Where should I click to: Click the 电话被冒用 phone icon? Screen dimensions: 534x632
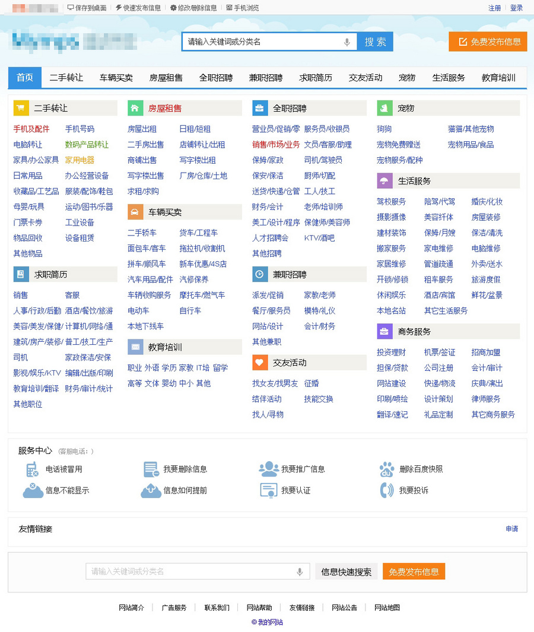(32, 469)
